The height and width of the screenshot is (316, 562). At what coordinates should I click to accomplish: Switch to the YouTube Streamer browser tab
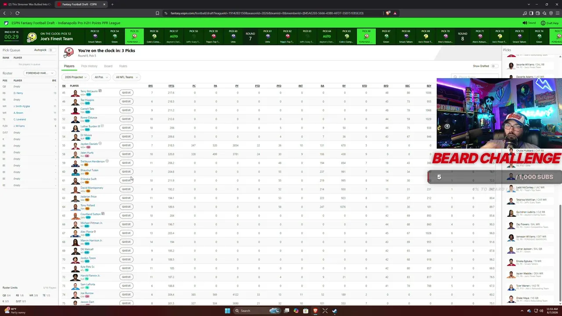coord(27,4)
